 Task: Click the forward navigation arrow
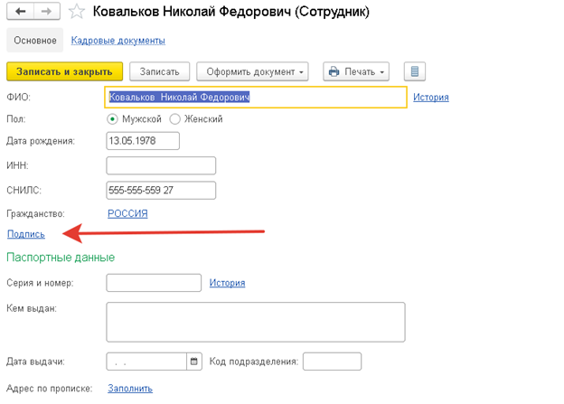click(x=46, y=12)
